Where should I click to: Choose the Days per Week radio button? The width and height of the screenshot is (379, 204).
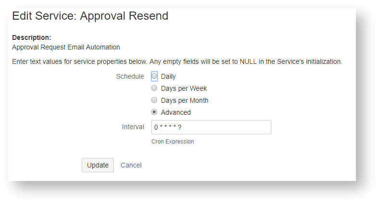[x=154, y=88]
